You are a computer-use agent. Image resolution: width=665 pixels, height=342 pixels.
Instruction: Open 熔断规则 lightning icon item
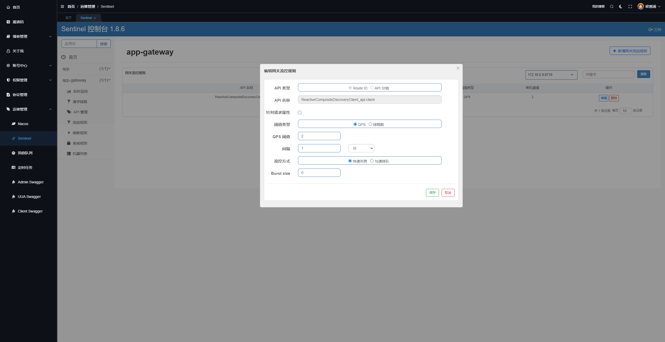(x=77, y=133)
